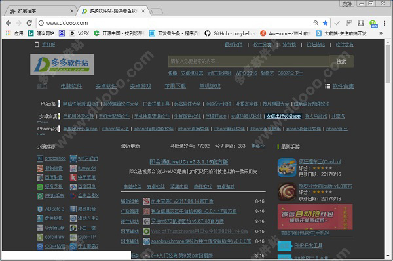393x261 pixels.
Task: Select the 苹果下载 navigation item
Action: pyautogui.click(x=175, y=86)
